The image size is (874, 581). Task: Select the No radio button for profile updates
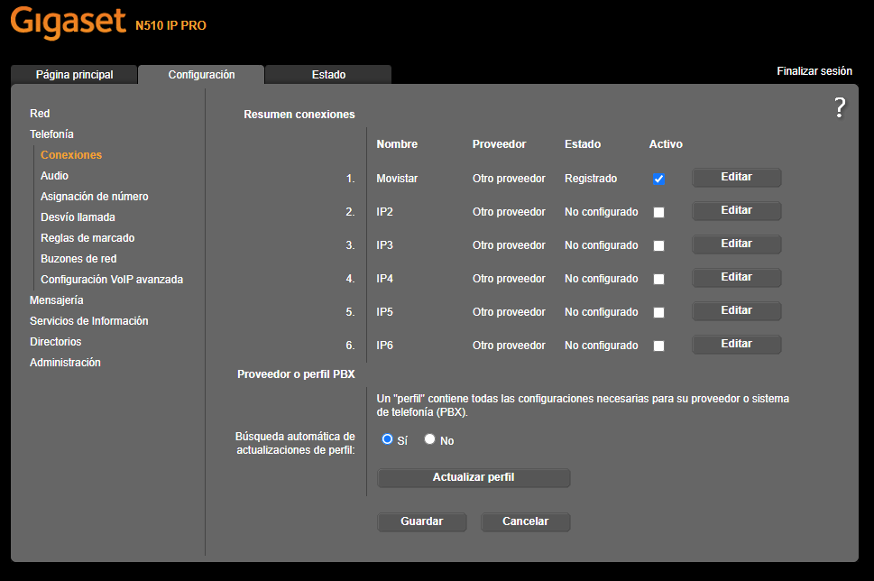point(429,439)
